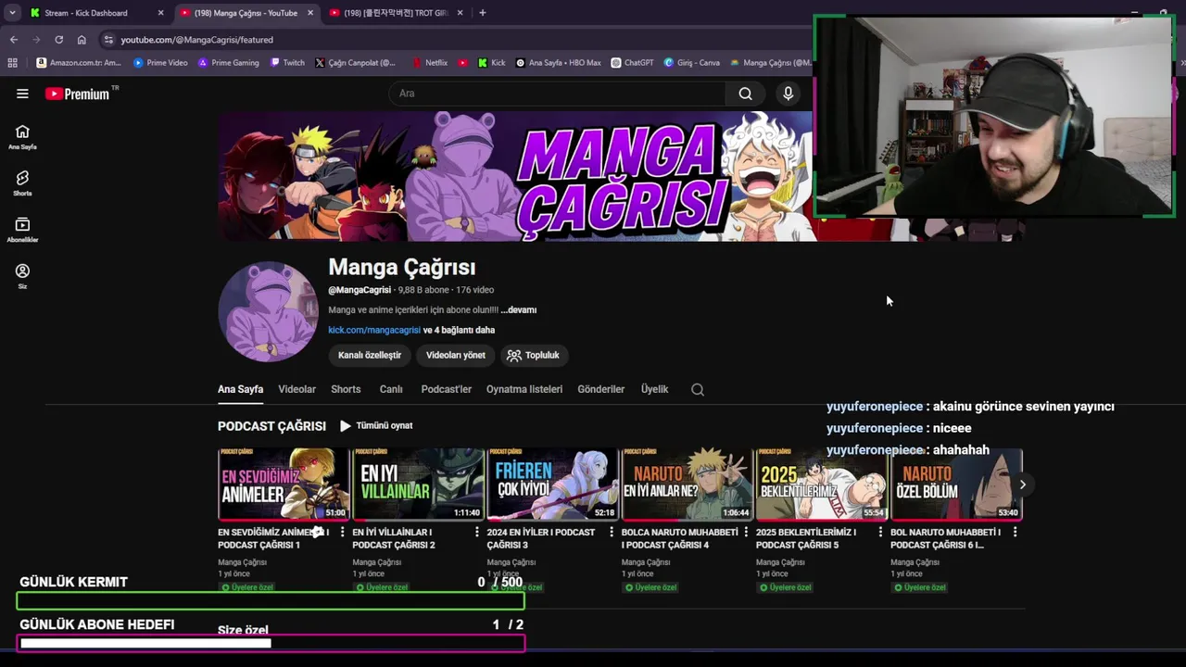This screenshot has height=667, width=1186.
Task: Click the search magnifier button
Action: click(745, 94)
